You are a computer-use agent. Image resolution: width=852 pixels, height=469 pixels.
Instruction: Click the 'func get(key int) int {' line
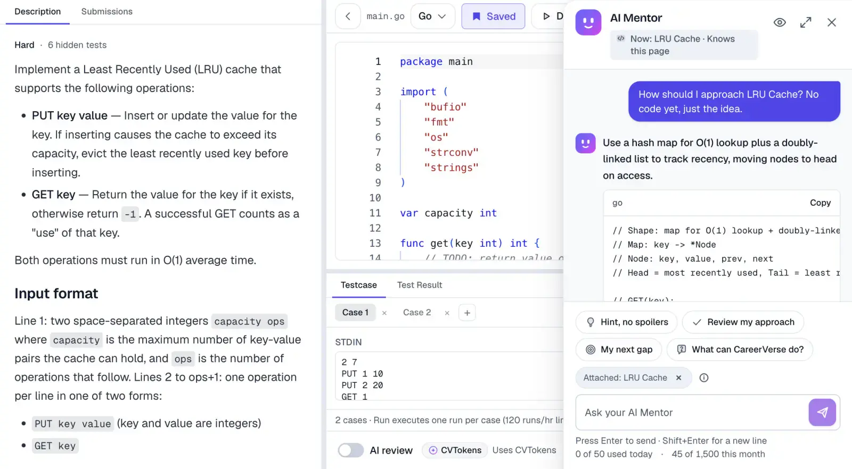(470, 244)
